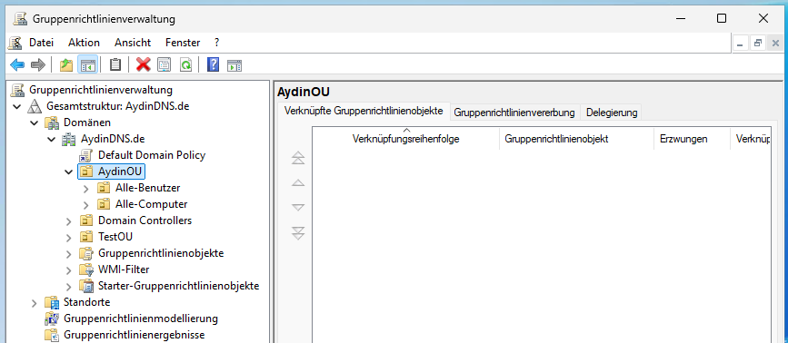
Task: Switch to Gruppenrichtlinienvererbung tab
Action: click(x=514, y=113)
